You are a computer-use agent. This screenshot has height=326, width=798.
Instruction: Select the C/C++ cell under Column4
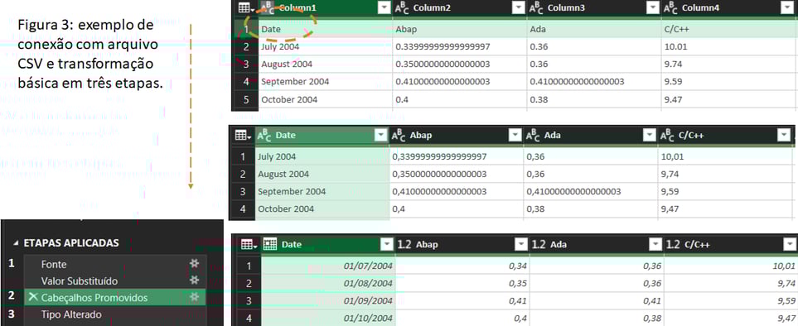point(728,29)
